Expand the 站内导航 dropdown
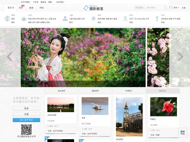 (60, 2)
